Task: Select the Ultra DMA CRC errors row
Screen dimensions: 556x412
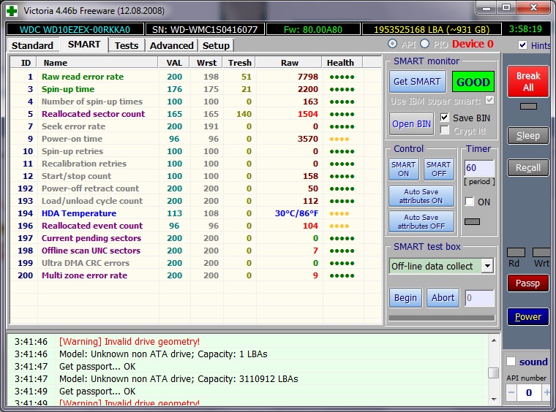Action: point(196,263)
